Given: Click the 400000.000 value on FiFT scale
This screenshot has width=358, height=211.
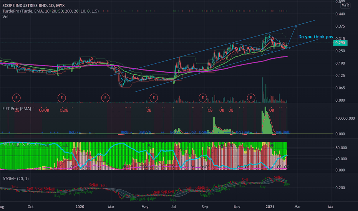Looking at the screenshot, I should pos(345,119).
